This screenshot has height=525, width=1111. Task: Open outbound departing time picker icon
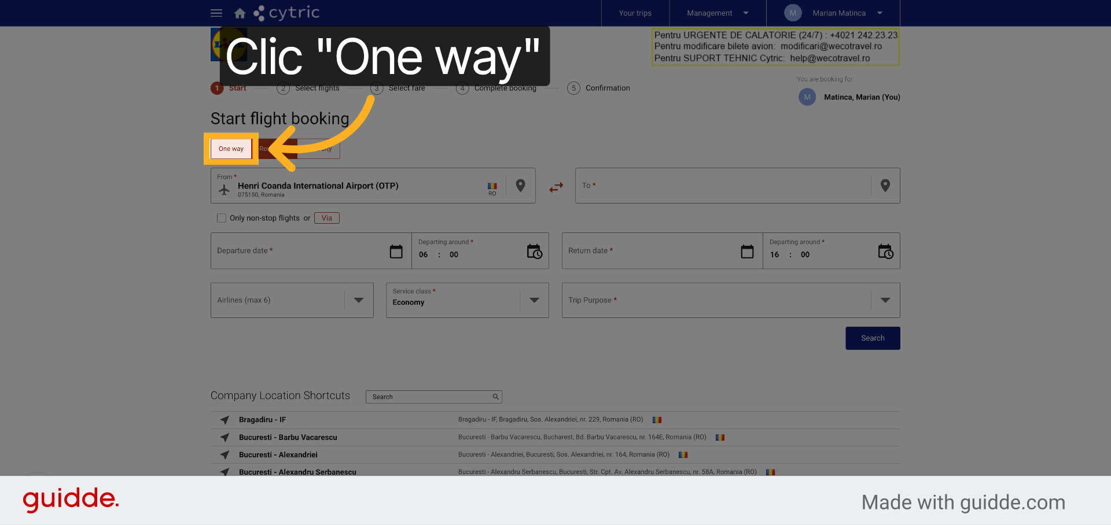(535, 251)
